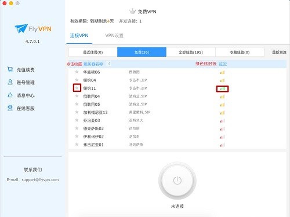Viewport: 290px width, 217px height.
Task: Toggle favorite star for 华盛顿06
Action: click(x=77, y=72)
